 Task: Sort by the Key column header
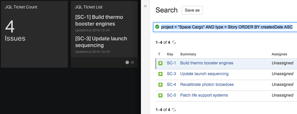(x=170, y=54)
